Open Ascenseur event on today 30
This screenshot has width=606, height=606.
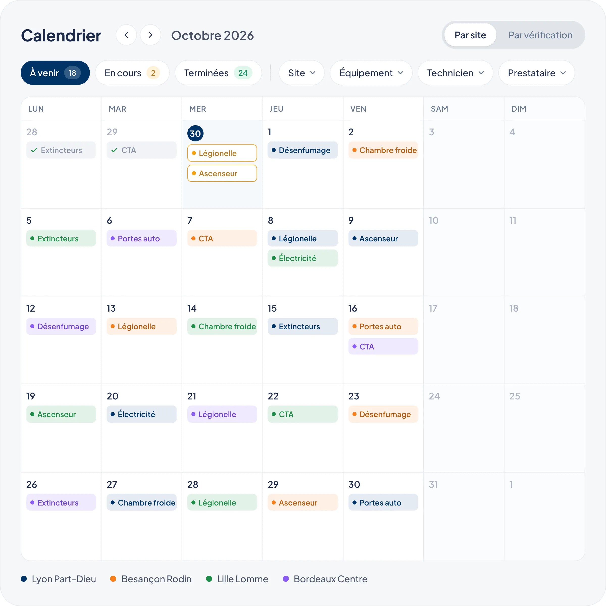222,173
